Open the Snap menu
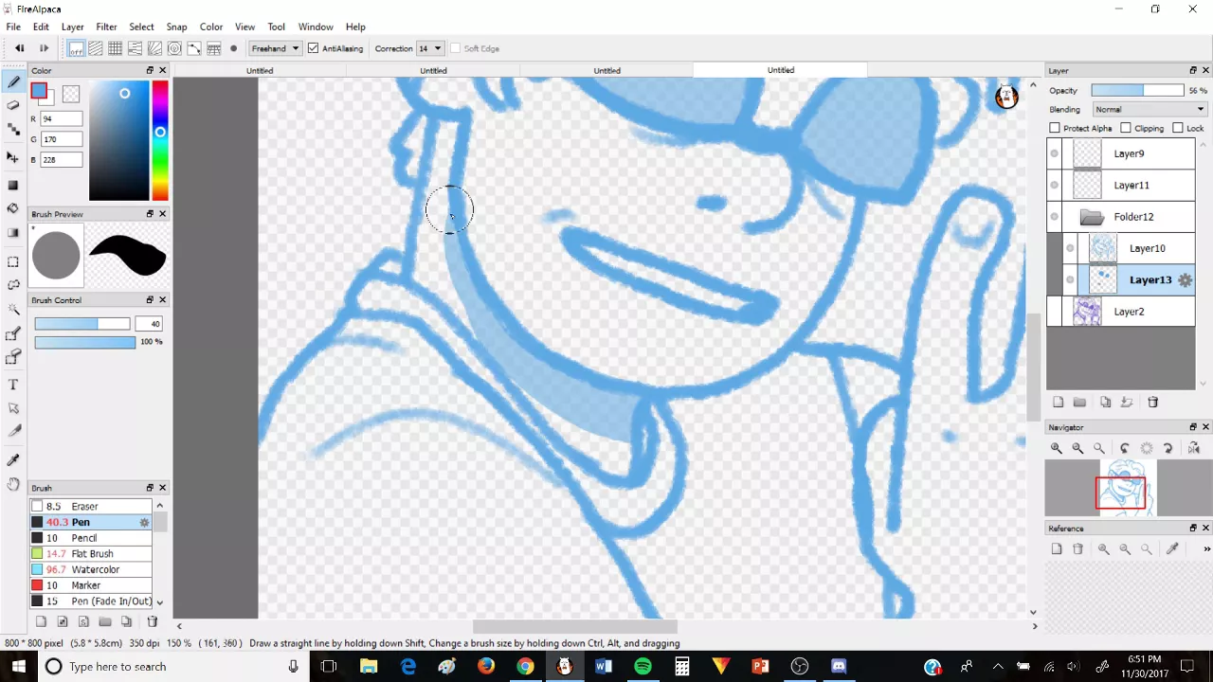The image size is (1213, 682). [x=176, y=27]
